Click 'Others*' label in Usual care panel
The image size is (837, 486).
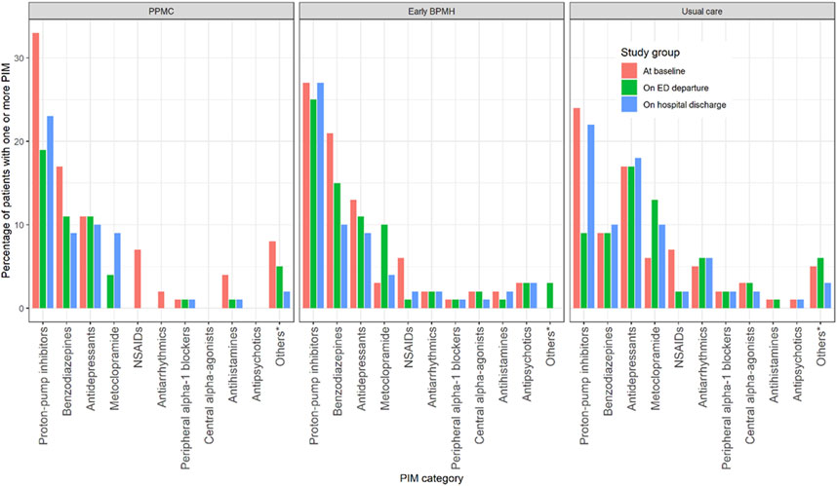820,348
